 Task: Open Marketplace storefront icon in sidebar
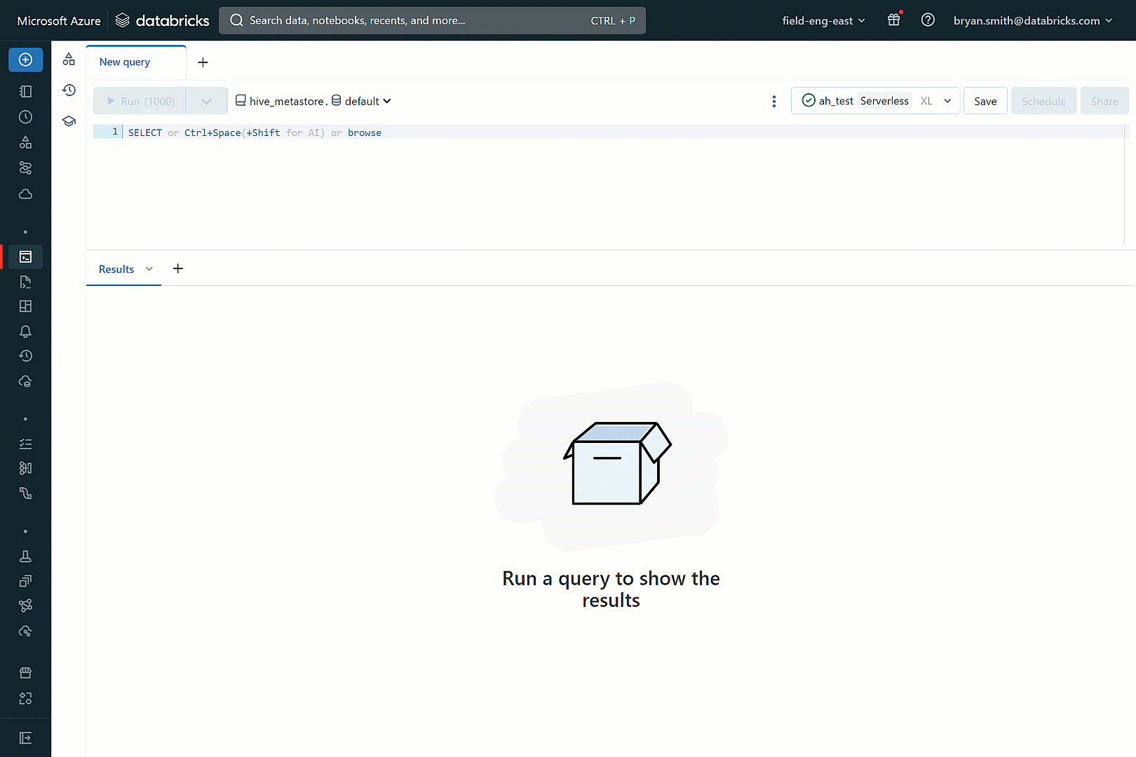pyautogui.click(x=25, y=673)
